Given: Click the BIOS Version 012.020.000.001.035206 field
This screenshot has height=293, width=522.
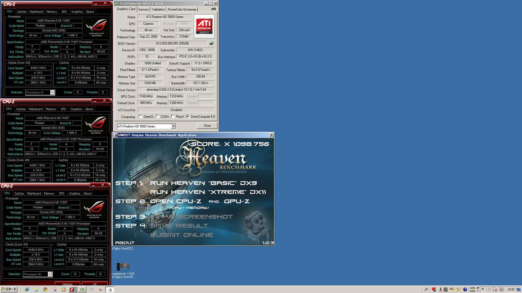Looking at the screenshot, I should coord(172,43).
